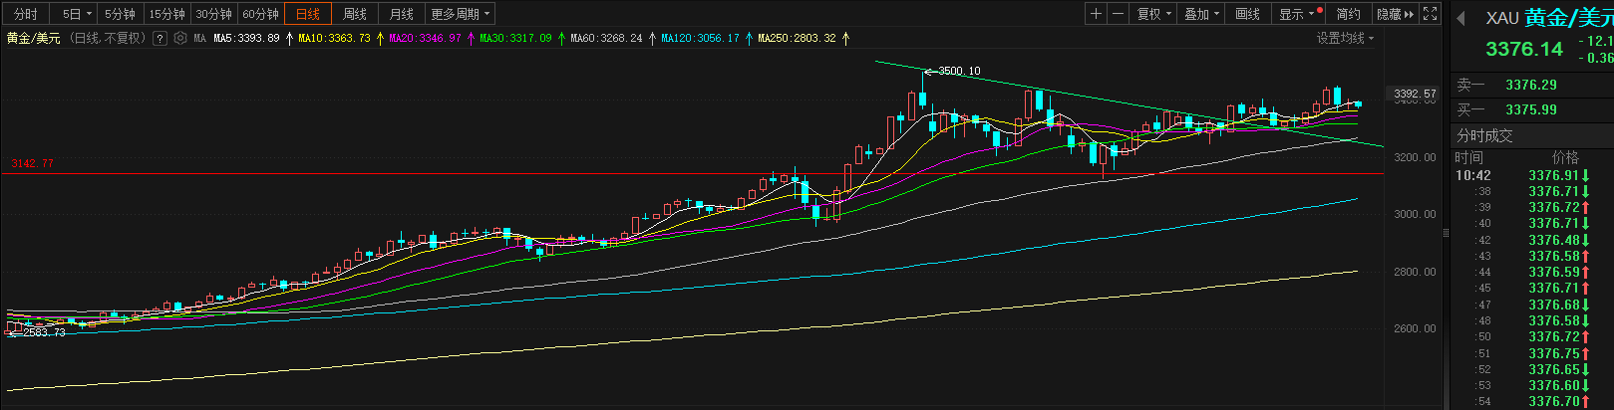Click the 时间 column header
This screenshot has height=410, width=1614.
point(1469,157)
